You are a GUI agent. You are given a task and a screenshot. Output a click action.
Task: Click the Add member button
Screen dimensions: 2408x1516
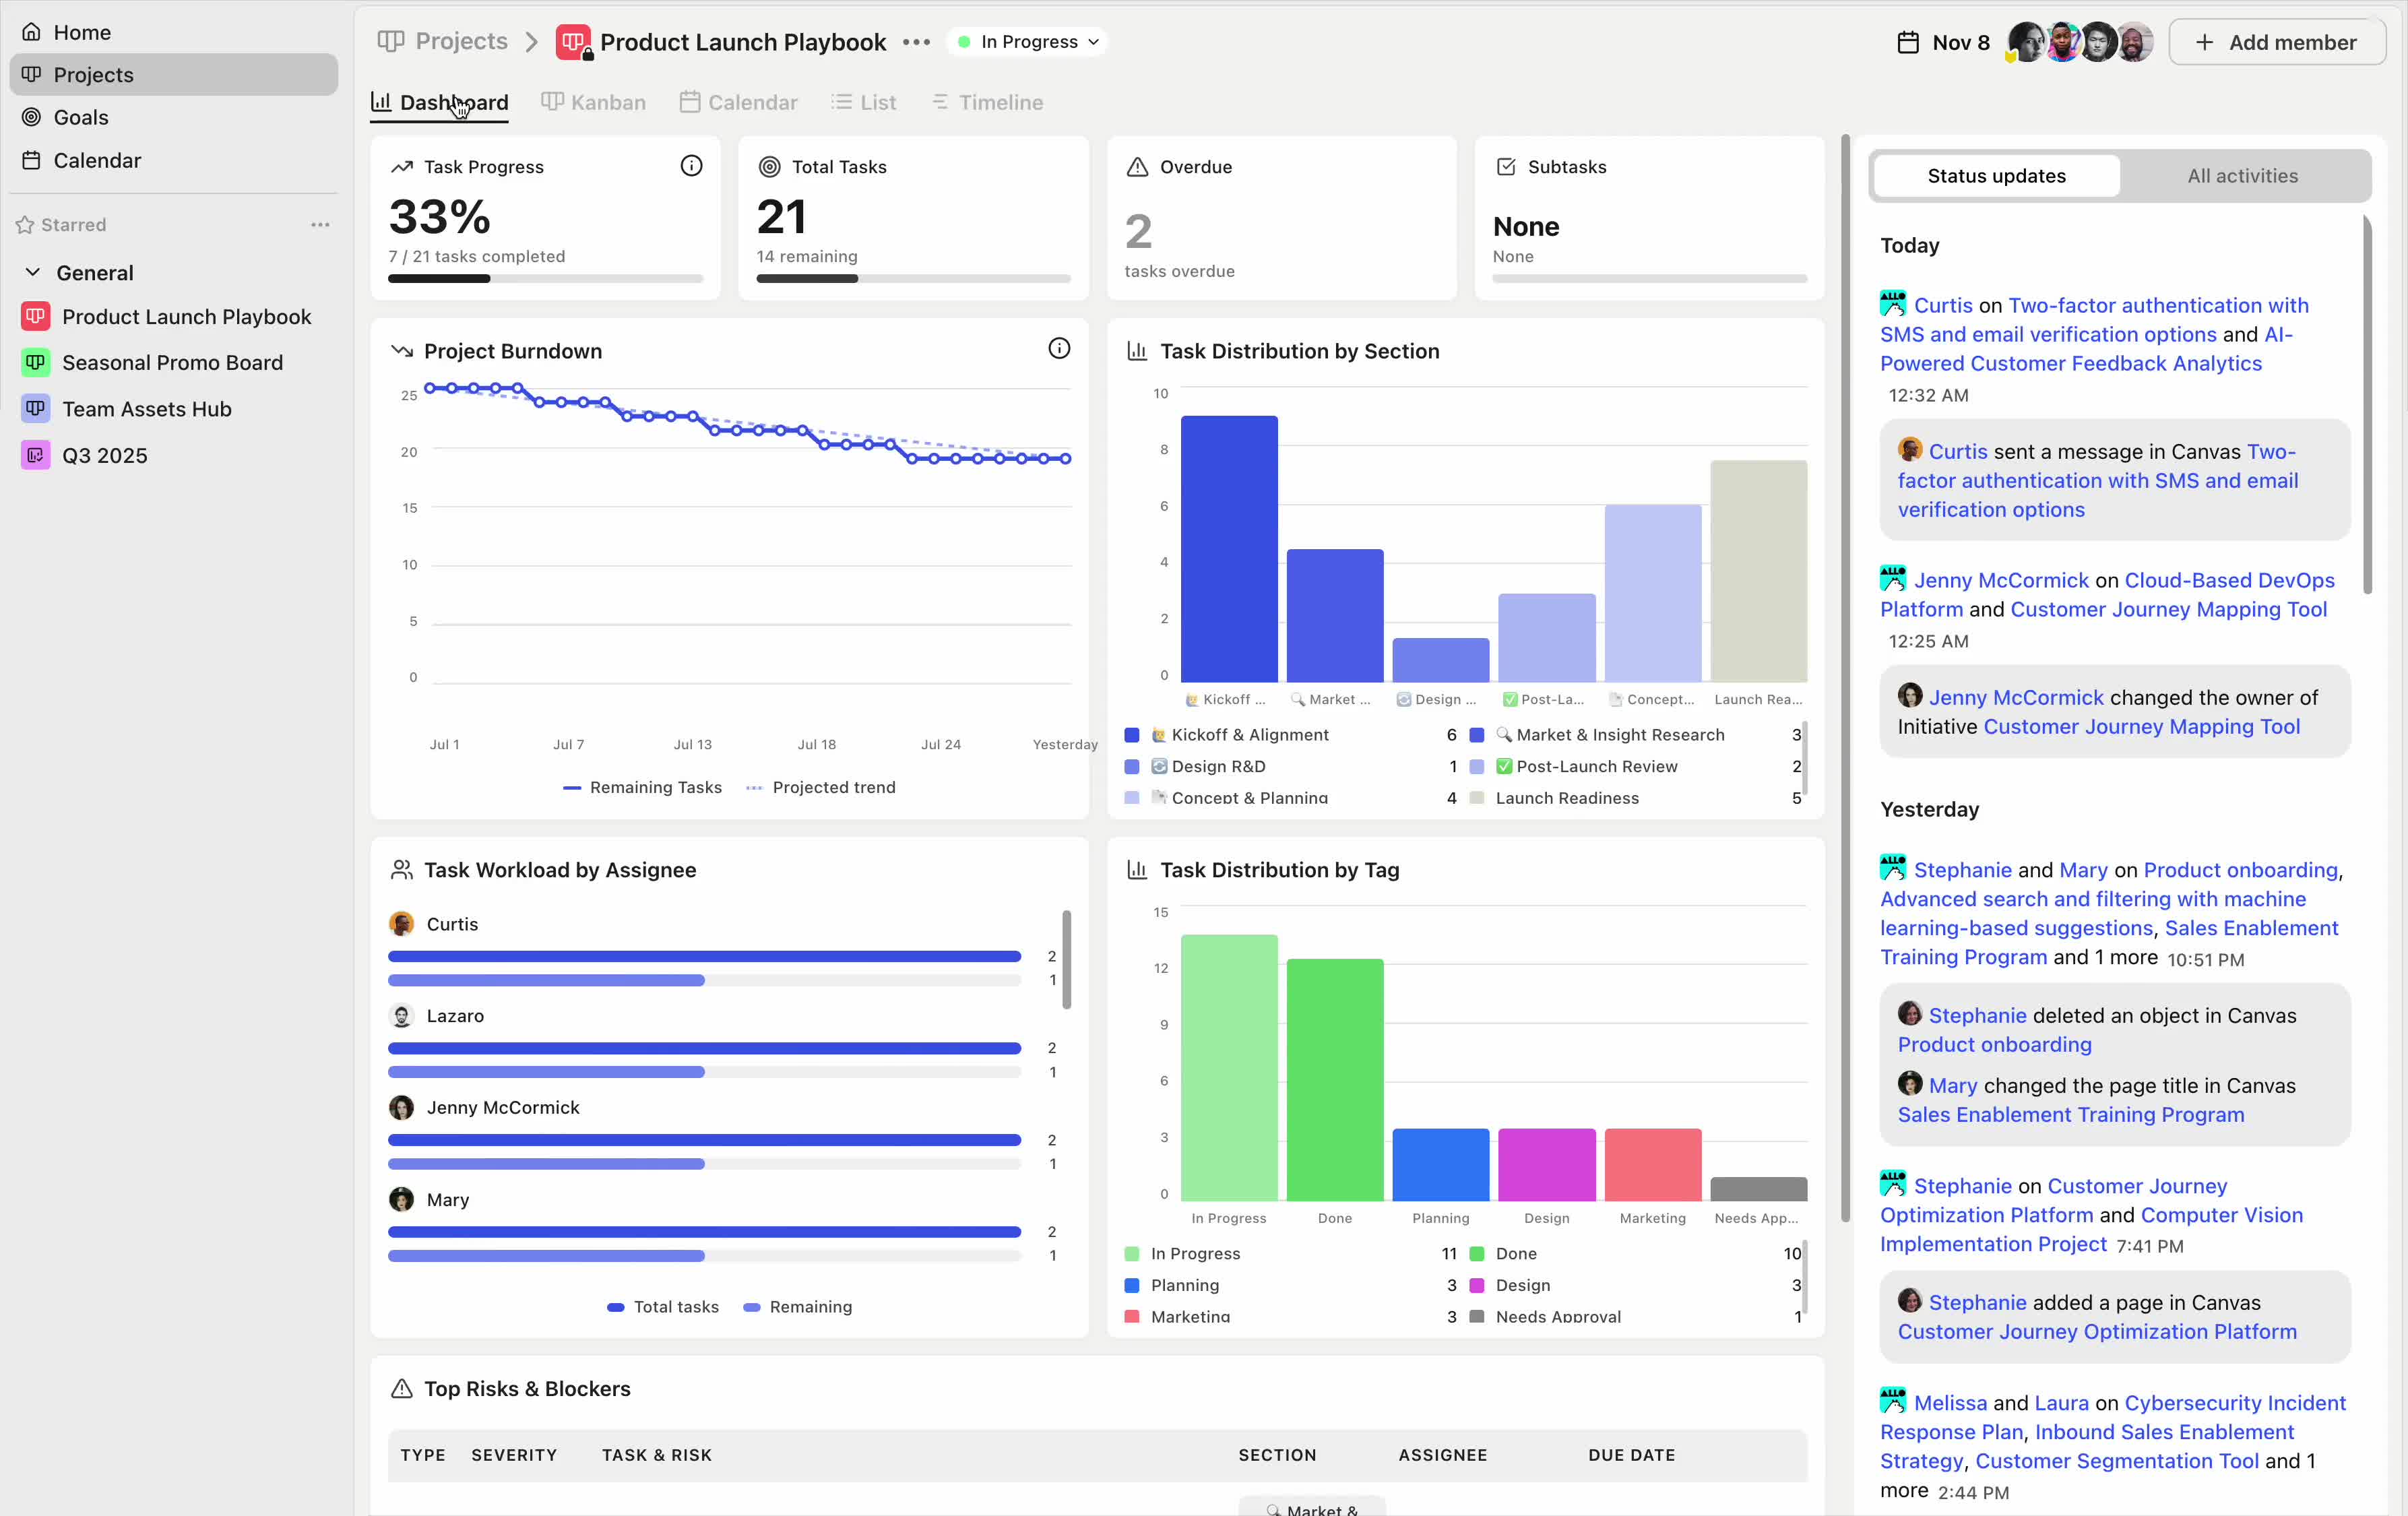point(2276,42)
